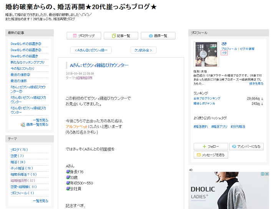Click the ペタ button in profile
This screenshot has height=209, width=276.
224,53
